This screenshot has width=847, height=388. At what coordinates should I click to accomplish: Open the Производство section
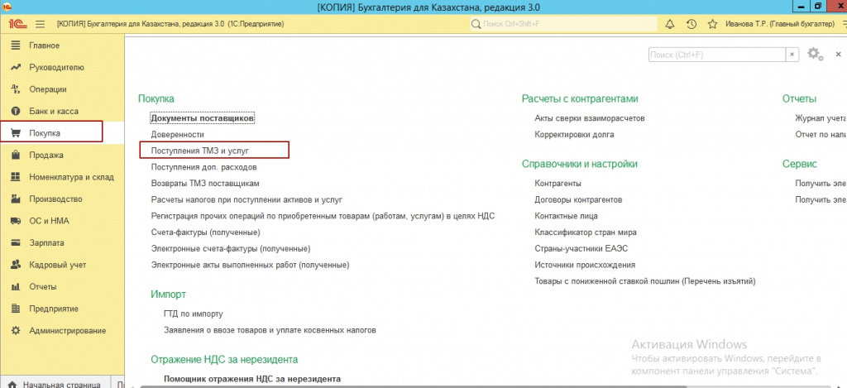(x=55, y=199)
